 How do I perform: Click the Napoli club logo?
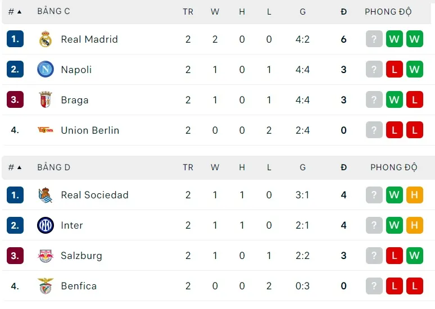pos(46,70)
